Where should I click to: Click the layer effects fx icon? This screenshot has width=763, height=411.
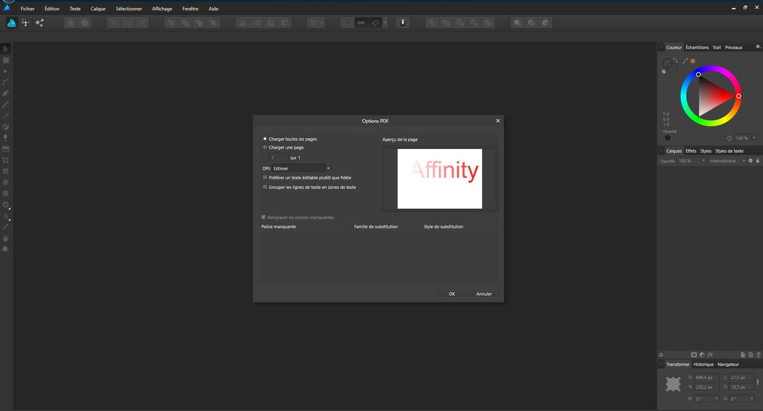(x=710, y=354)
